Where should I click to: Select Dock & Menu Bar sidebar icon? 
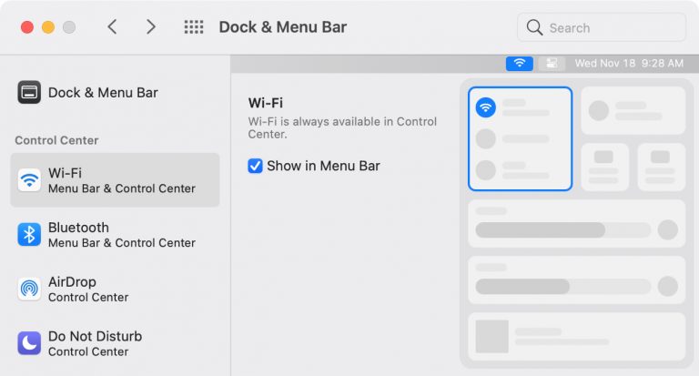point(29,92)
